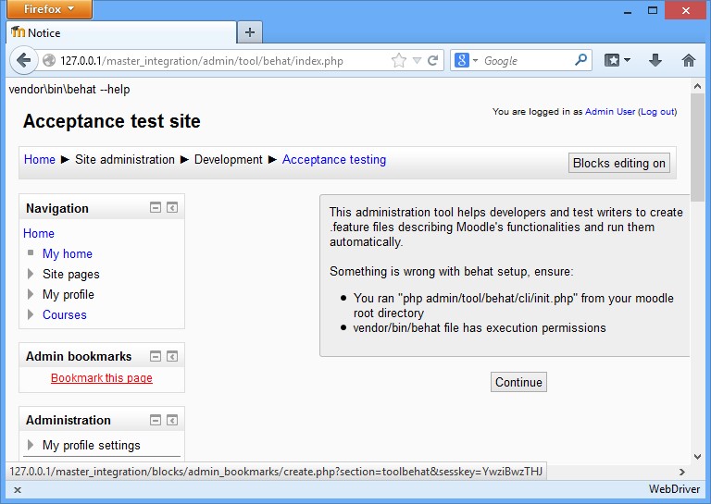711x504 pixels.
Task: Dock the Navigation block
Action: 172,208
